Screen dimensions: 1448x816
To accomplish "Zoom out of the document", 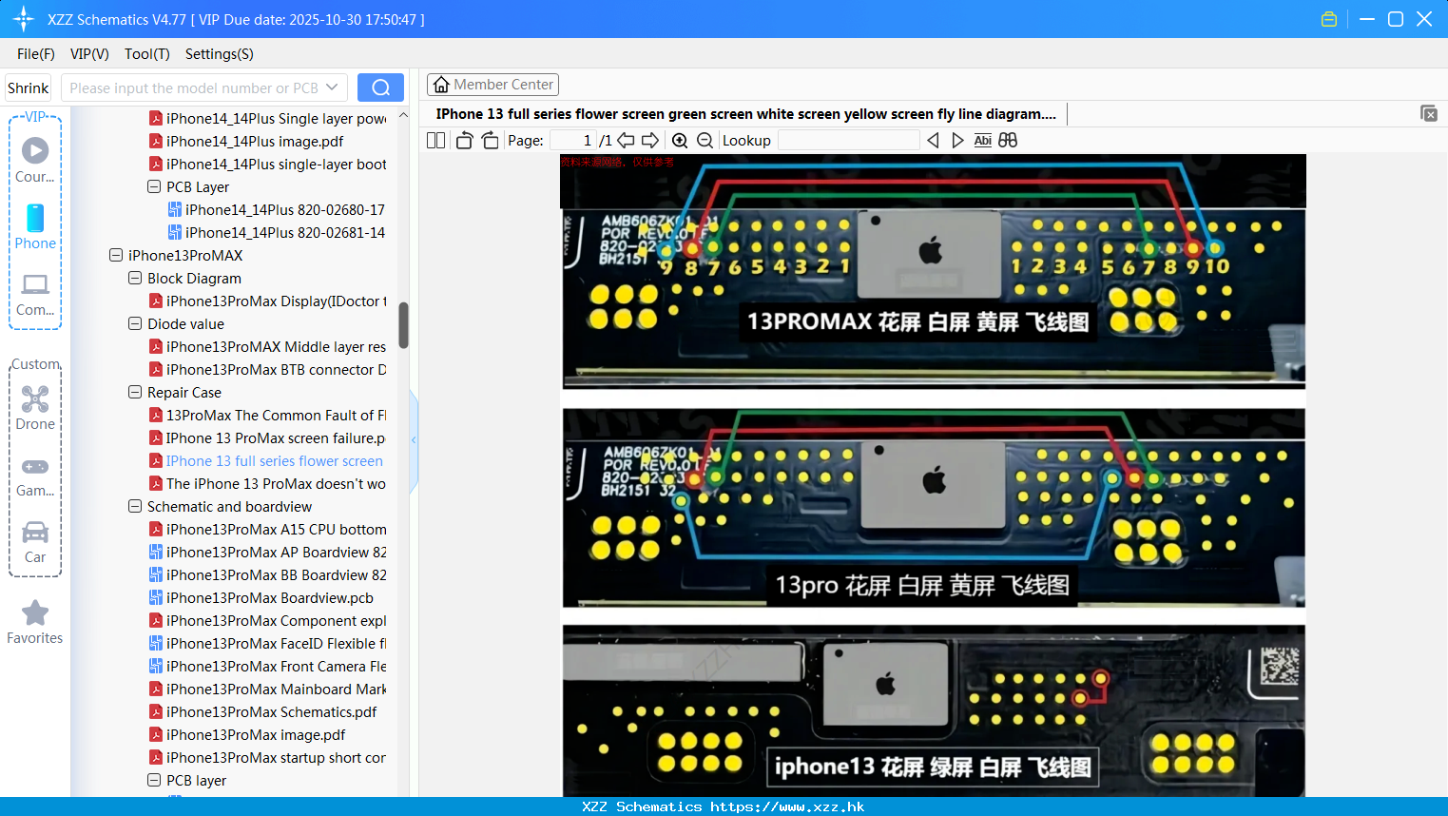I will tap(705, 140).
